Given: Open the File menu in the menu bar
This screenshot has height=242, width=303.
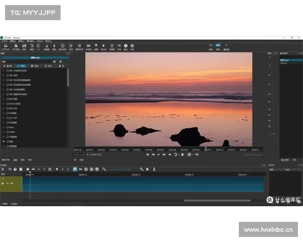Looking at the screenshot, I should coord(4,40).
